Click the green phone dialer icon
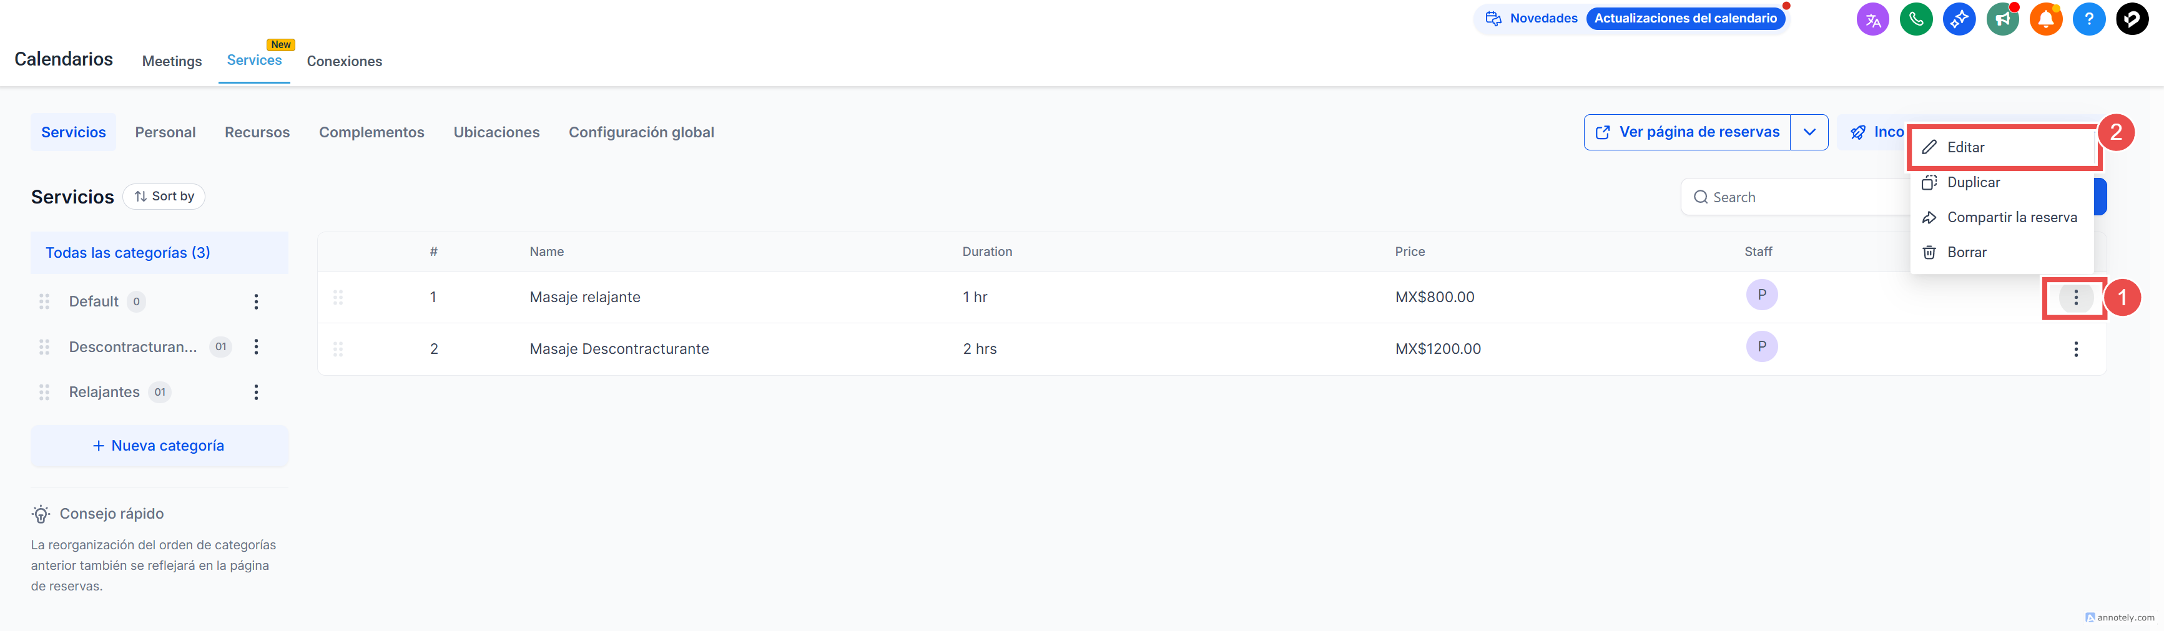2164x631 pixels. pos(1916,19)
